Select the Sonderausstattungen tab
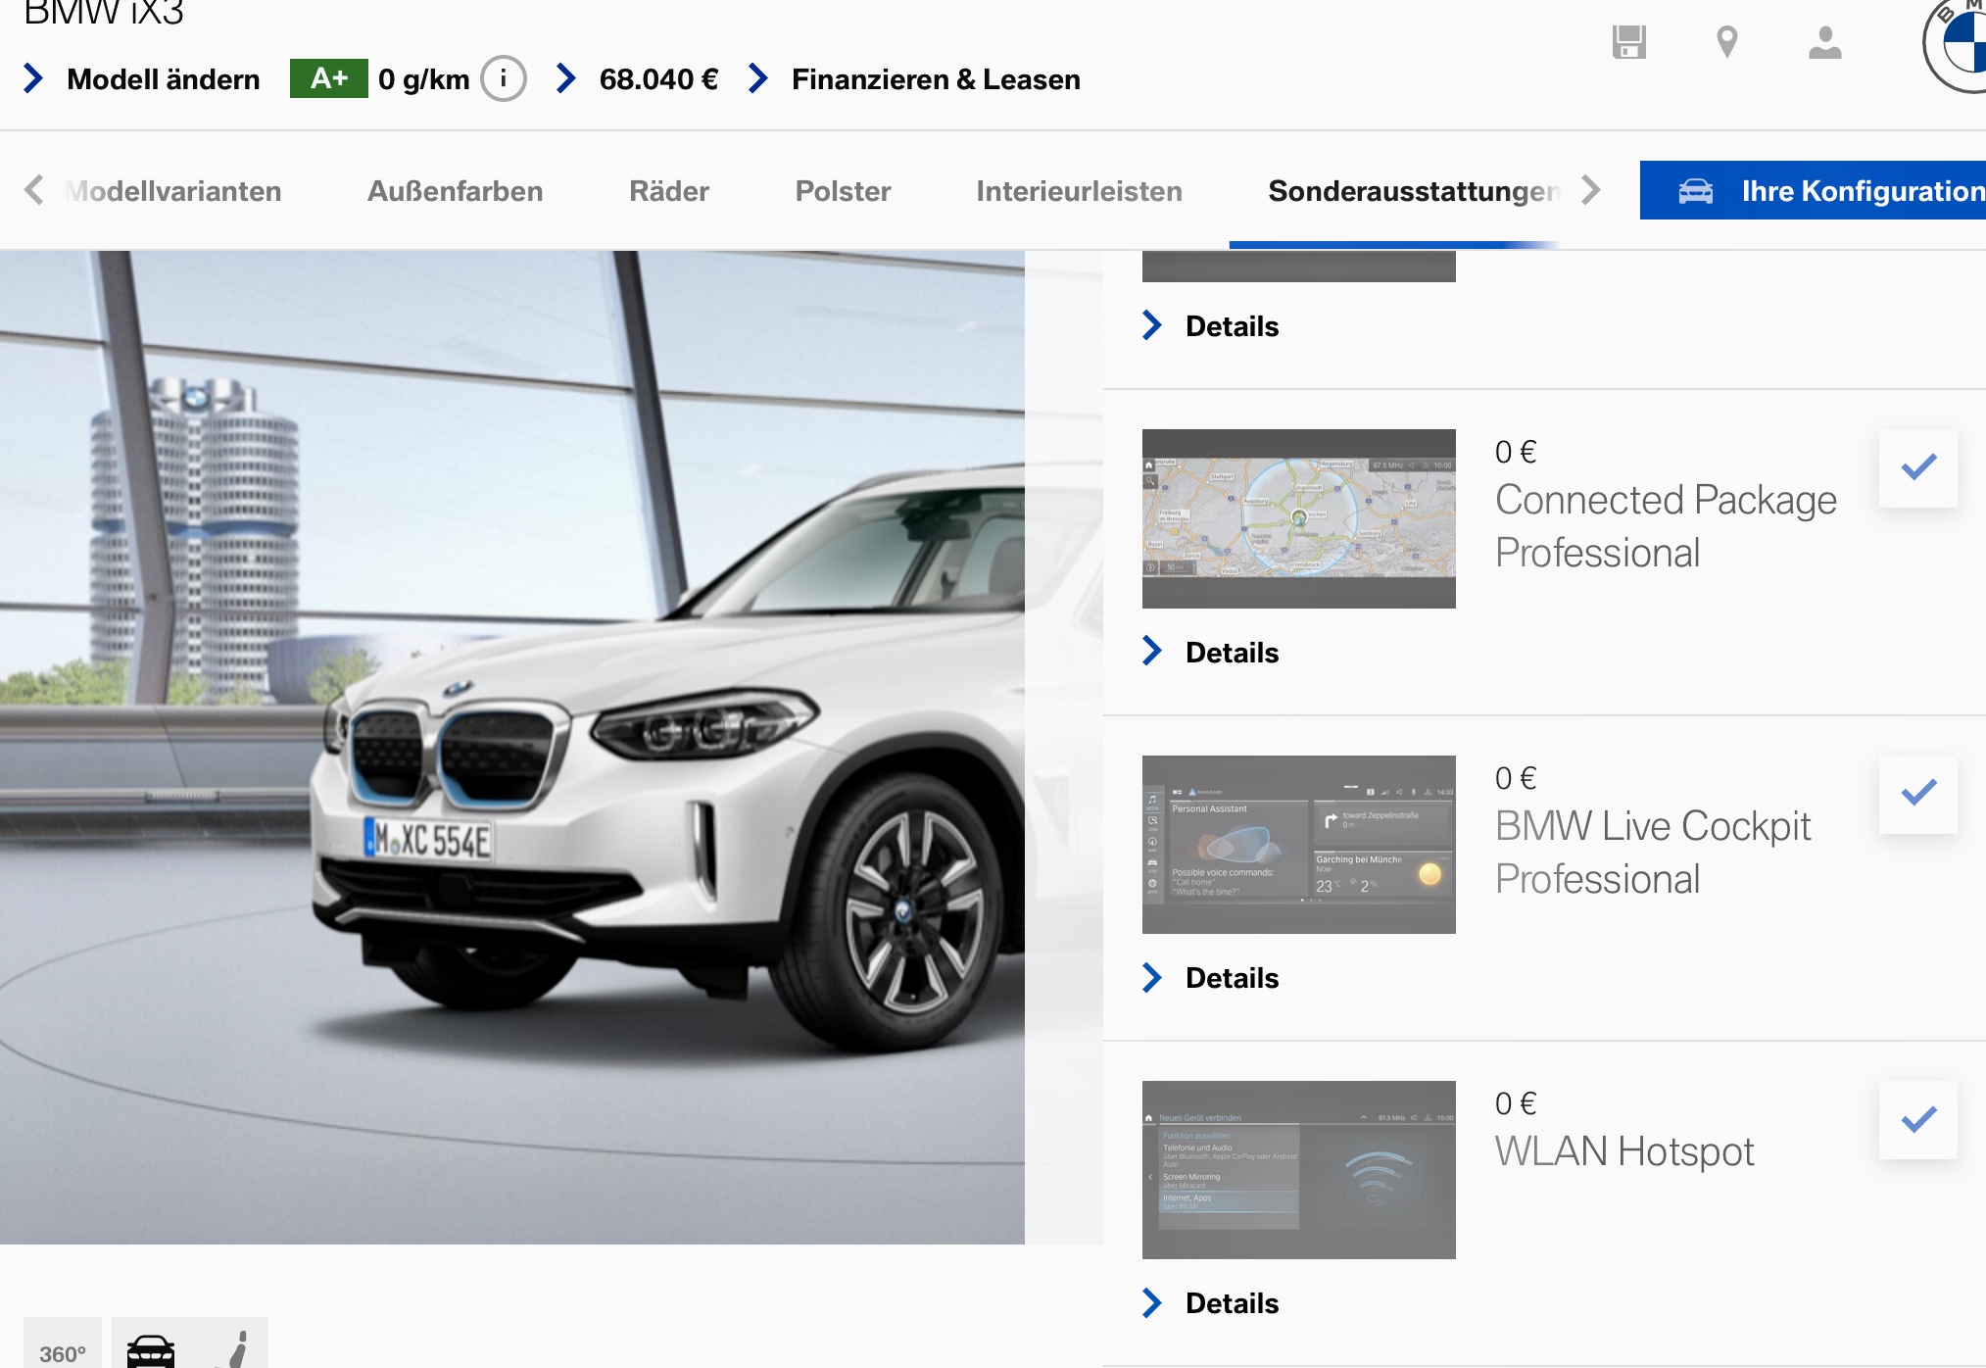Image resolution: width=1986 pixels, height=1368 pixels. click(1413, 190)
